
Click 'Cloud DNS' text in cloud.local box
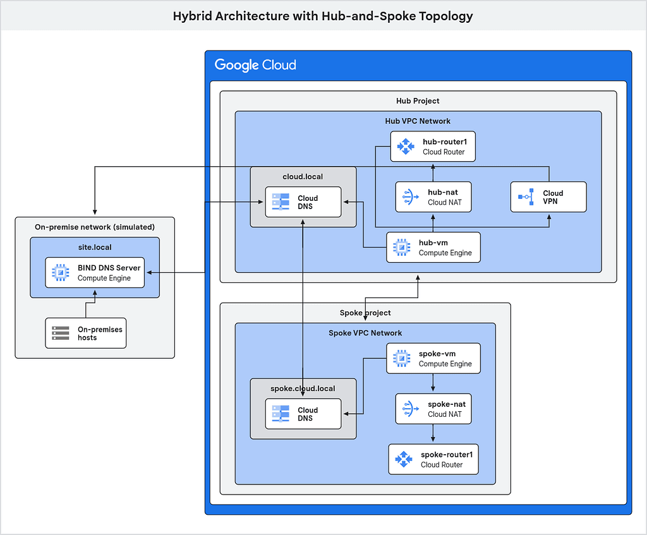click(x=308, y=202)
